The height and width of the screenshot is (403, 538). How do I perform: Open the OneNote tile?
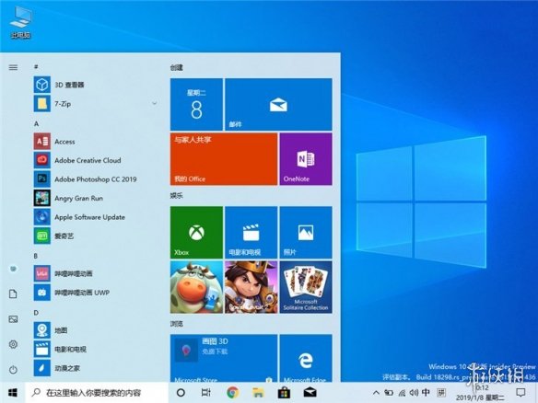tap(306, 159)
